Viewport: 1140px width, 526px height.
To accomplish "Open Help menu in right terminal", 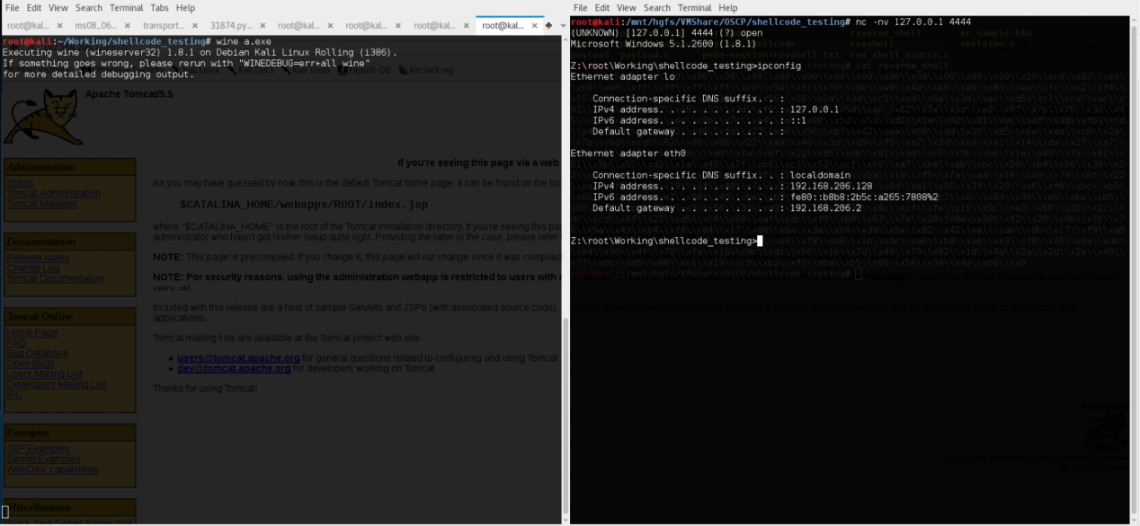I will [728, 7].
